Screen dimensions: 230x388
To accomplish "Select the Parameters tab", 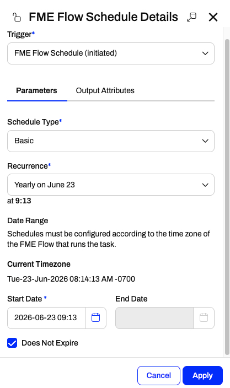I will pos(36,90).
